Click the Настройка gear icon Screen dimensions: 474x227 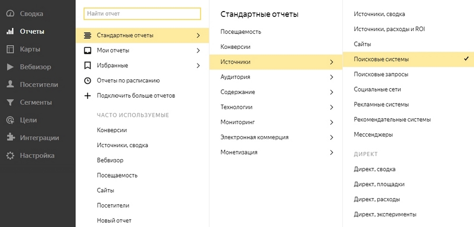click(x=11, y=156)
